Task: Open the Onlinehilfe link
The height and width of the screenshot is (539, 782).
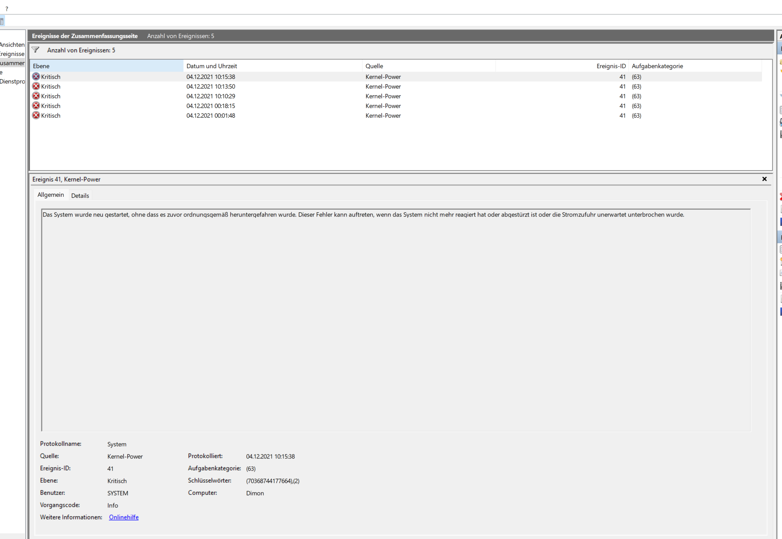Action: tap(124, 517)
